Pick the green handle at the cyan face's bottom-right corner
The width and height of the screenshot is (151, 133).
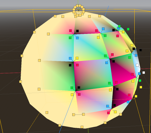105,56
